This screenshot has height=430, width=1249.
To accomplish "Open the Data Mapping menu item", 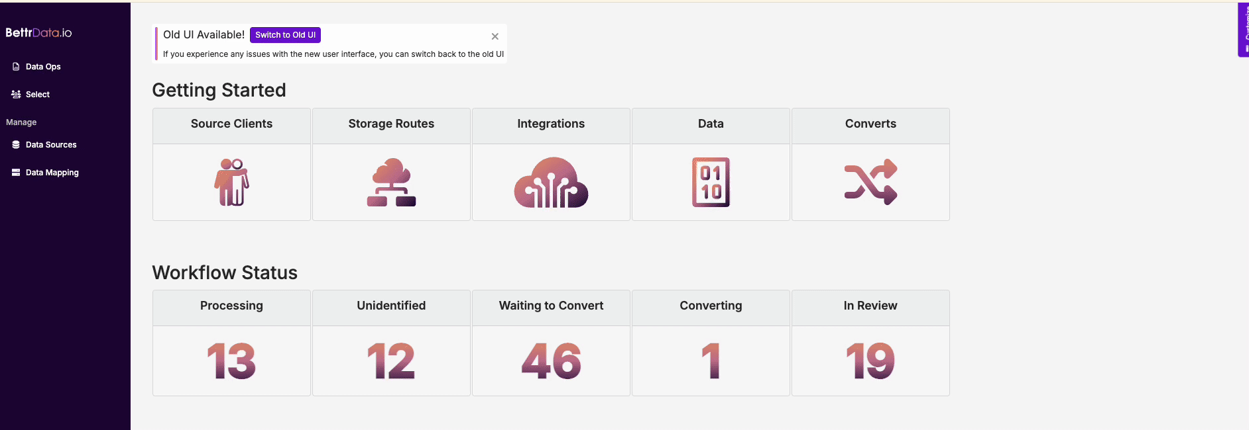I will click(x=52, y=173).
